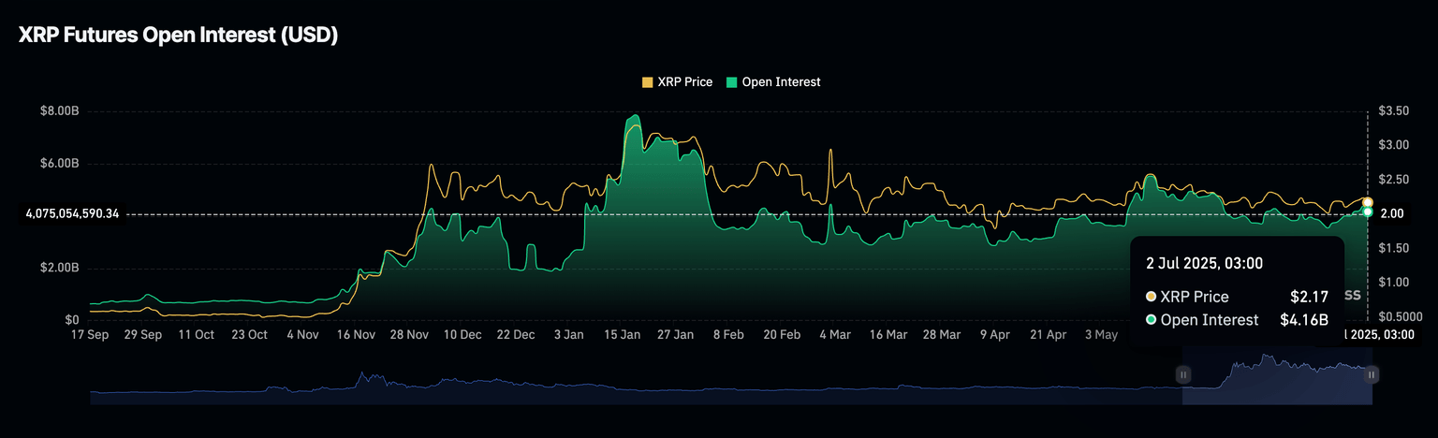Click the unselected left part of navigator chart

point(637,387)
